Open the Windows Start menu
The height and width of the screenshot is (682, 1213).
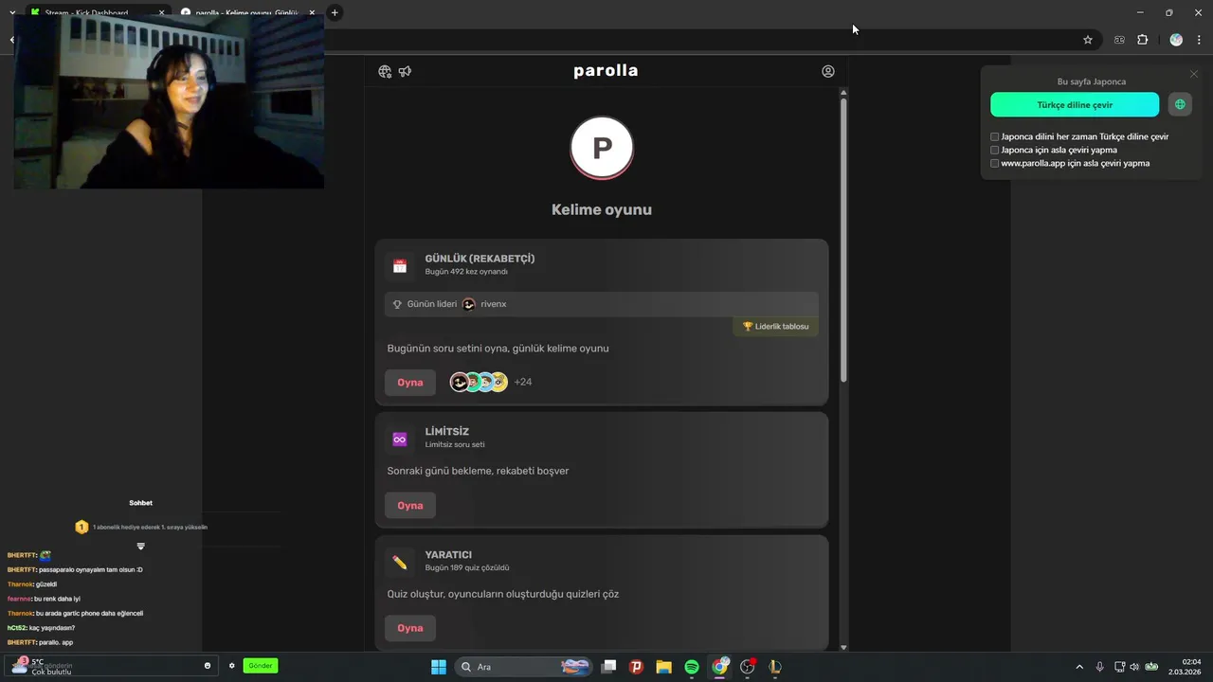click(439, 667)
